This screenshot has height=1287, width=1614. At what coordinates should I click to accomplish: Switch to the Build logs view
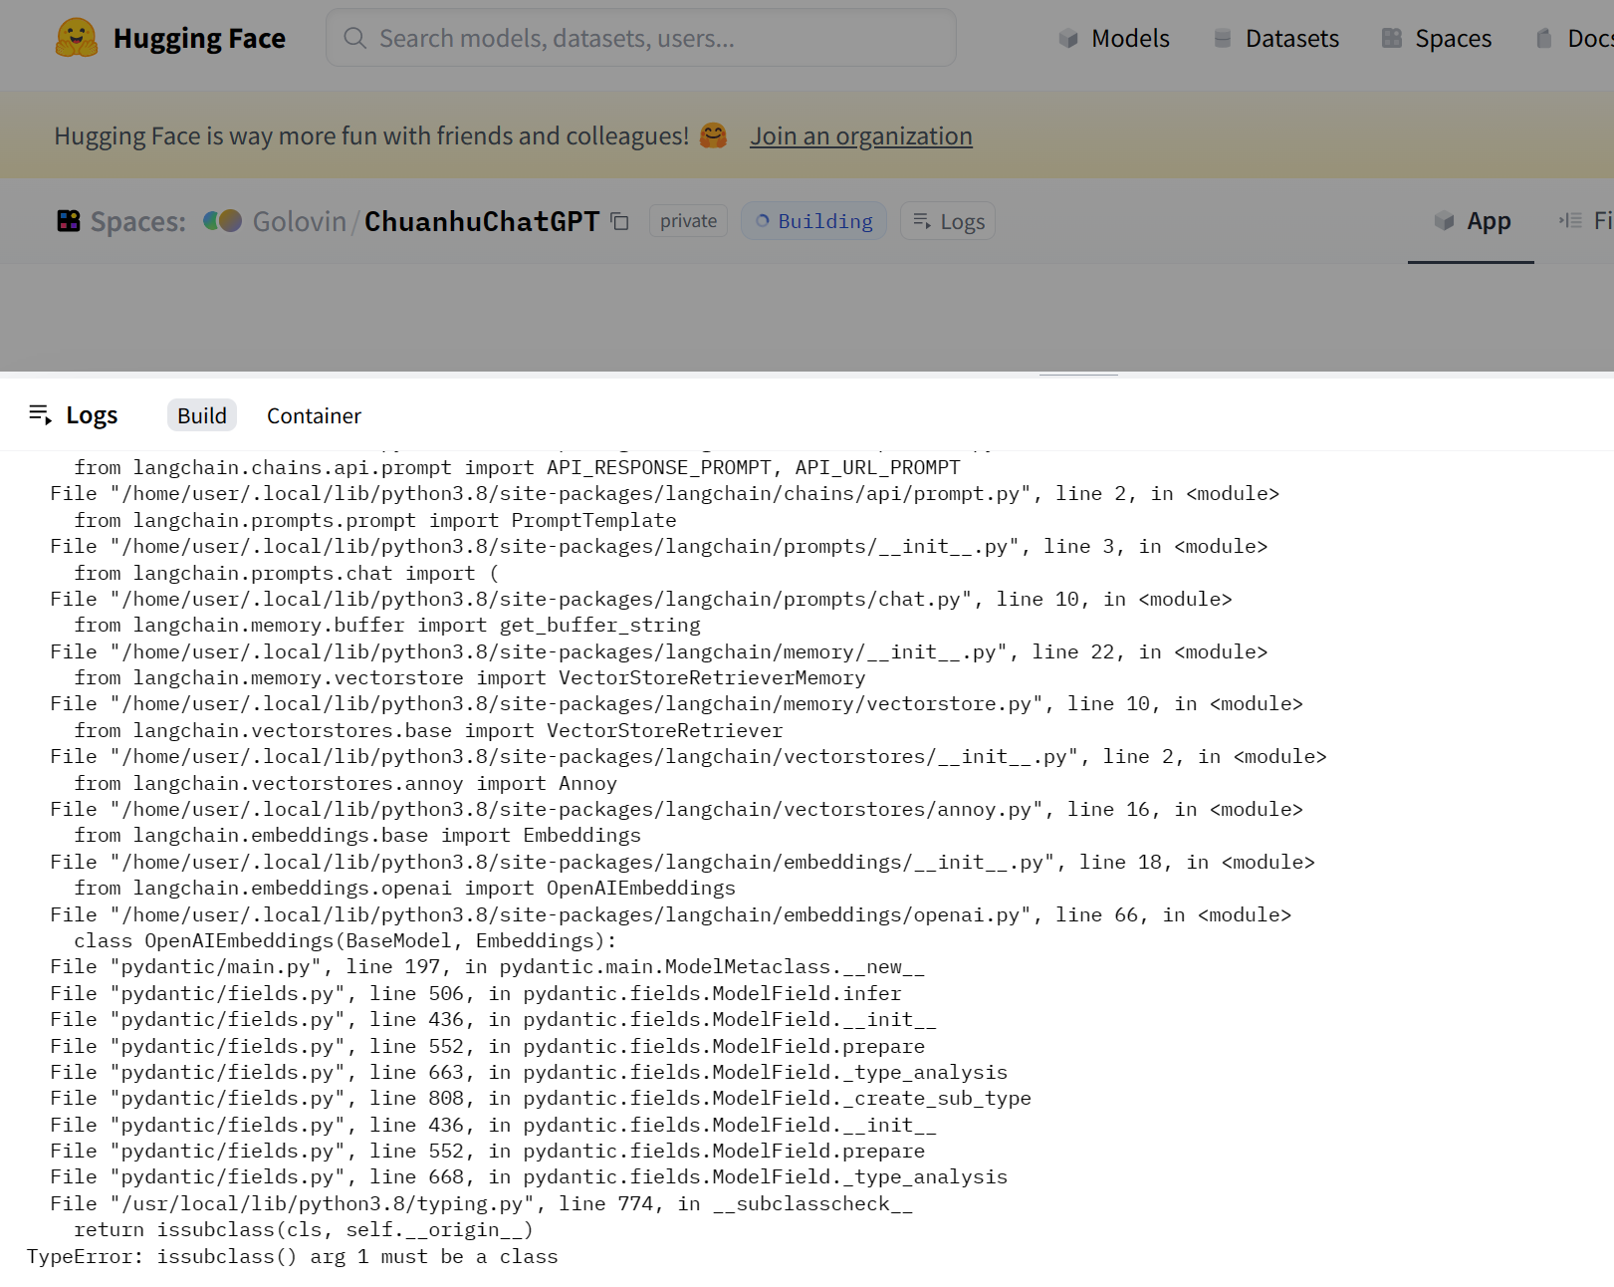[x=201, y=415]
